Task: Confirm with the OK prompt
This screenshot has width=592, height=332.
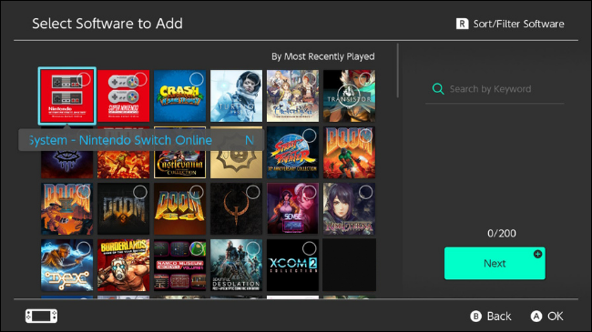Action: tap(547, 317)
